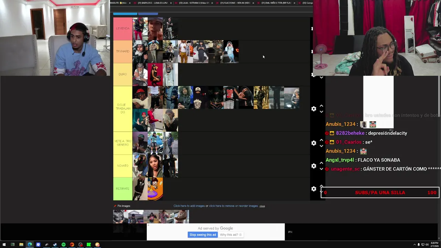Open settings gear for RETIRATE tier

pyautogui.click(x=314, y=189)
